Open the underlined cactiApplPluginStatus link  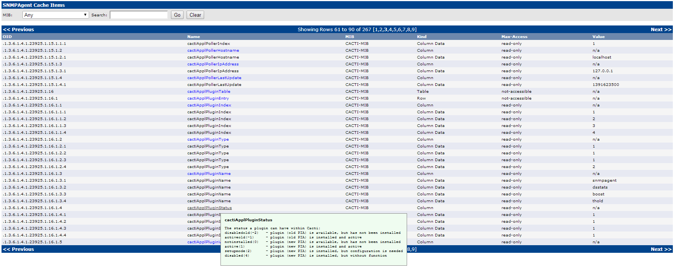(x=209, y=208)
